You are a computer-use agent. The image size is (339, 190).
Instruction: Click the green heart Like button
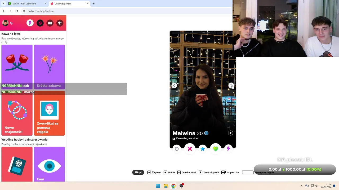click(x=216, y=149)
